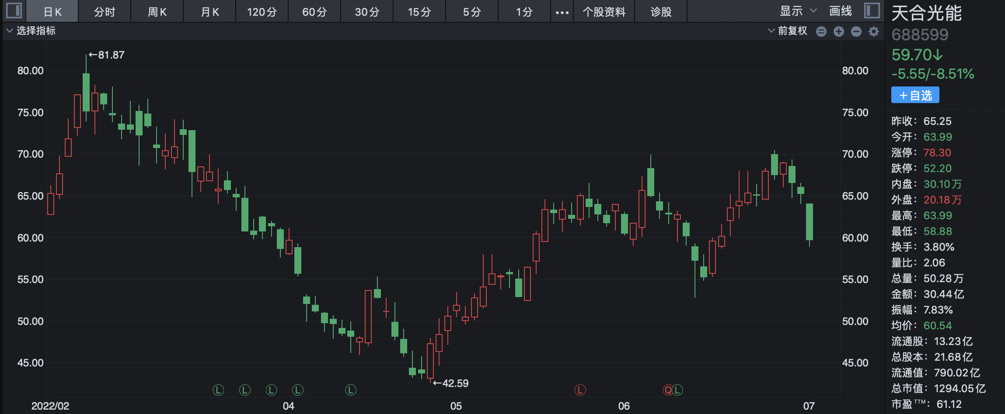Image resolution: width=1005 pixels, height=414 pixels.
Task: Click green L marker next to red Q
Action: click(x=677, y=390)
